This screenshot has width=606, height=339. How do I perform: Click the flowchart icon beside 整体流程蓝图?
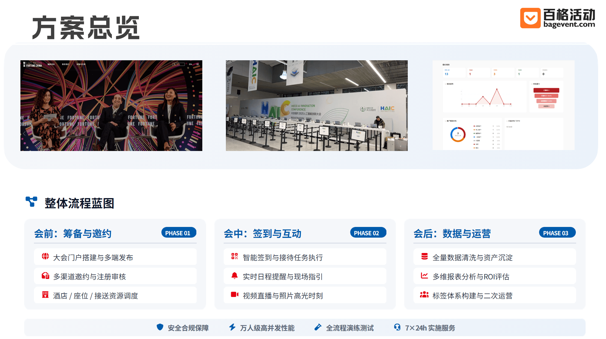pos(31,202)
